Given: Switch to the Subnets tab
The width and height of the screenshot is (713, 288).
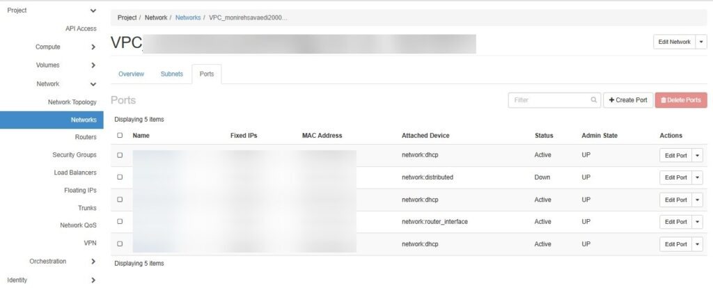Looking at the screenshot, I should [172, 74].
